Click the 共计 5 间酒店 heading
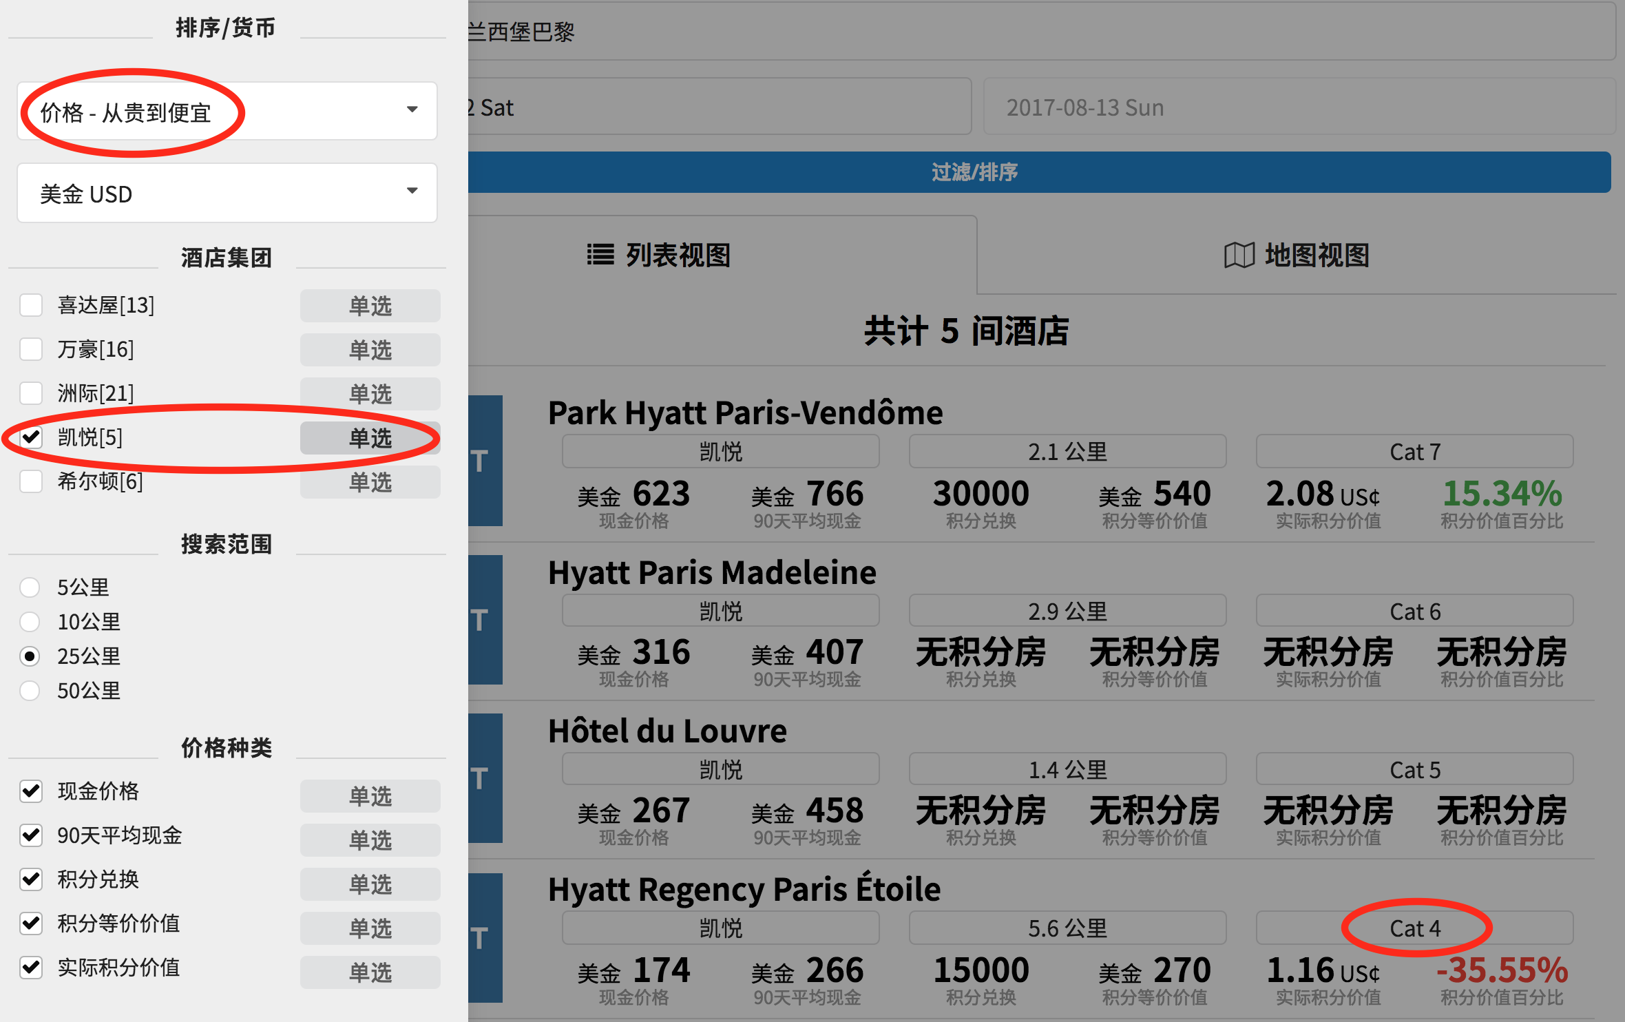 [966, 331]
